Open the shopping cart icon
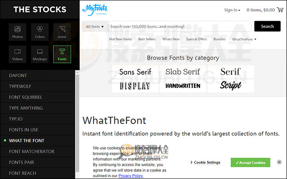The height and width of the screenshot is (179, 287). 279,10
